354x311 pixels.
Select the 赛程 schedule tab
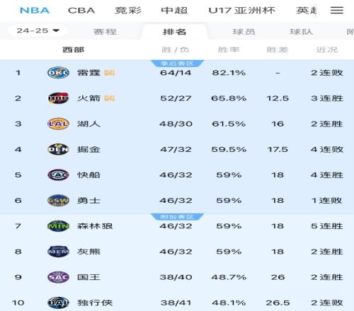click(x=105, y=32)
